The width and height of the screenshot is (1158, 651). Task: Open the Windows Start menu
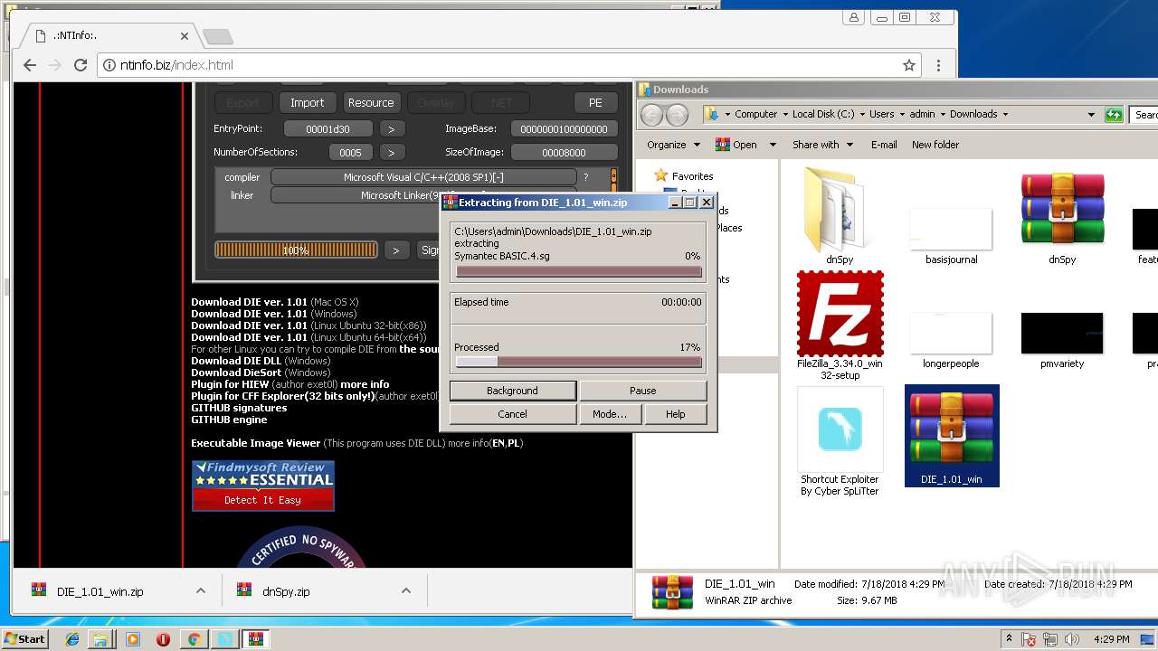coord(24,638)
